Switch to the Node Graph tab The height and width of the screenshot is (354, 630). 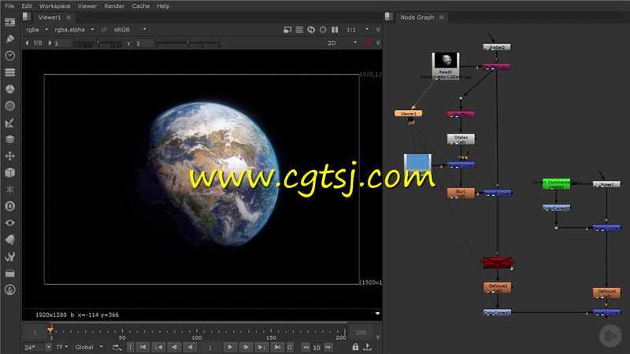pos(417,17)
